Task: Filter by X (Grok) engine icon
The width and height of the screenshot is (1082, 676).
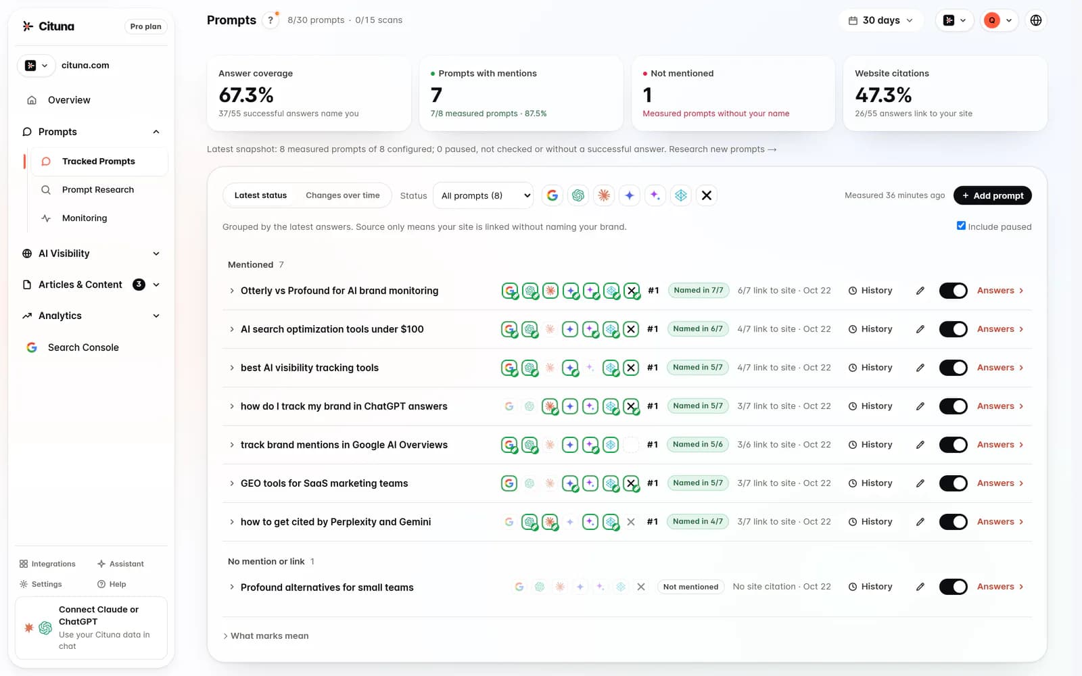Action: point(707,195)
